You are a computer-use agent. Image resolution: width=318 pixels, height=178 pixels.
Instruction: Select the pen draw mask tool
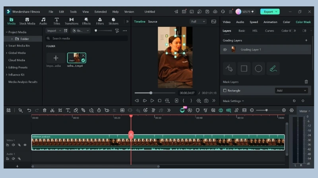point(229,68)
